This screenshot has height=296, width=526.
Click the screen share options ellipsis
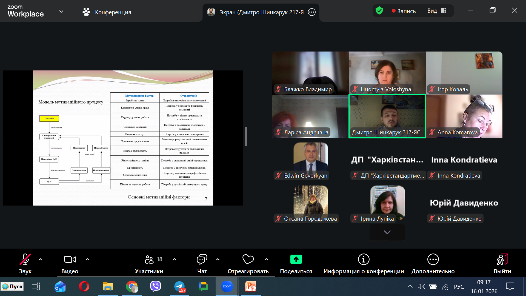(x=312, y=12)
